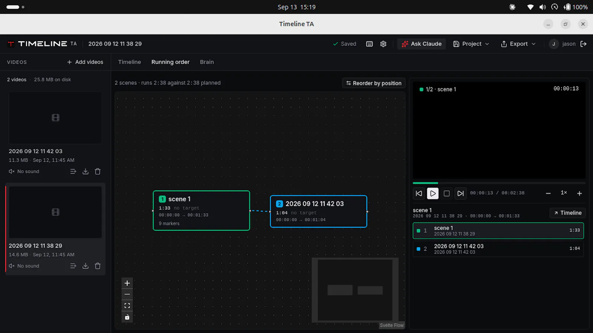Switch to the Brain tab

click(207, 62)
